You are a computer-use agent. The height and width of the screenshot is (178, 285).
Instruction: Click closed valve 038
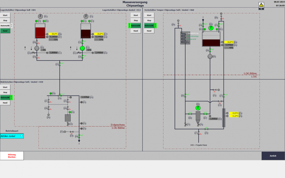click(49, 108)
